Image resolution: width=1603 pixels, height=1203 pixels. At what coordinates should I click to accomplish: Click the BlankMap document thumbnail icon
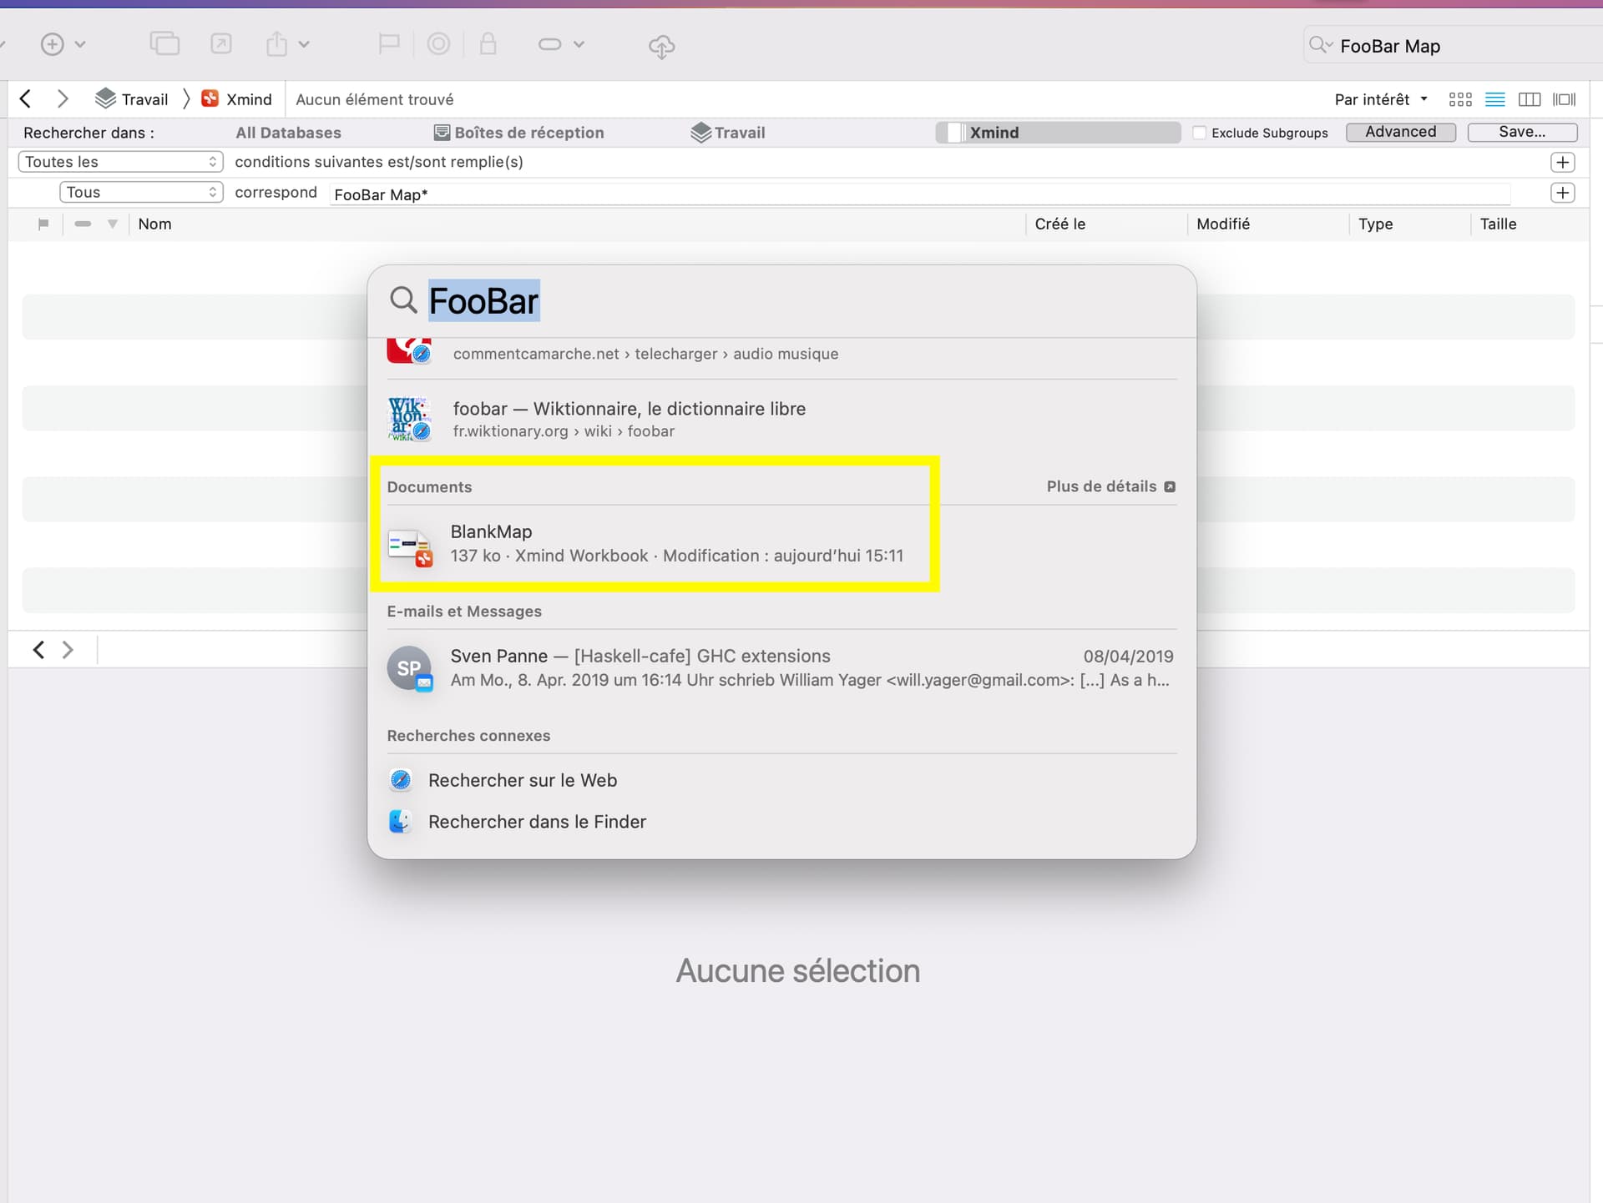(410, 546)
